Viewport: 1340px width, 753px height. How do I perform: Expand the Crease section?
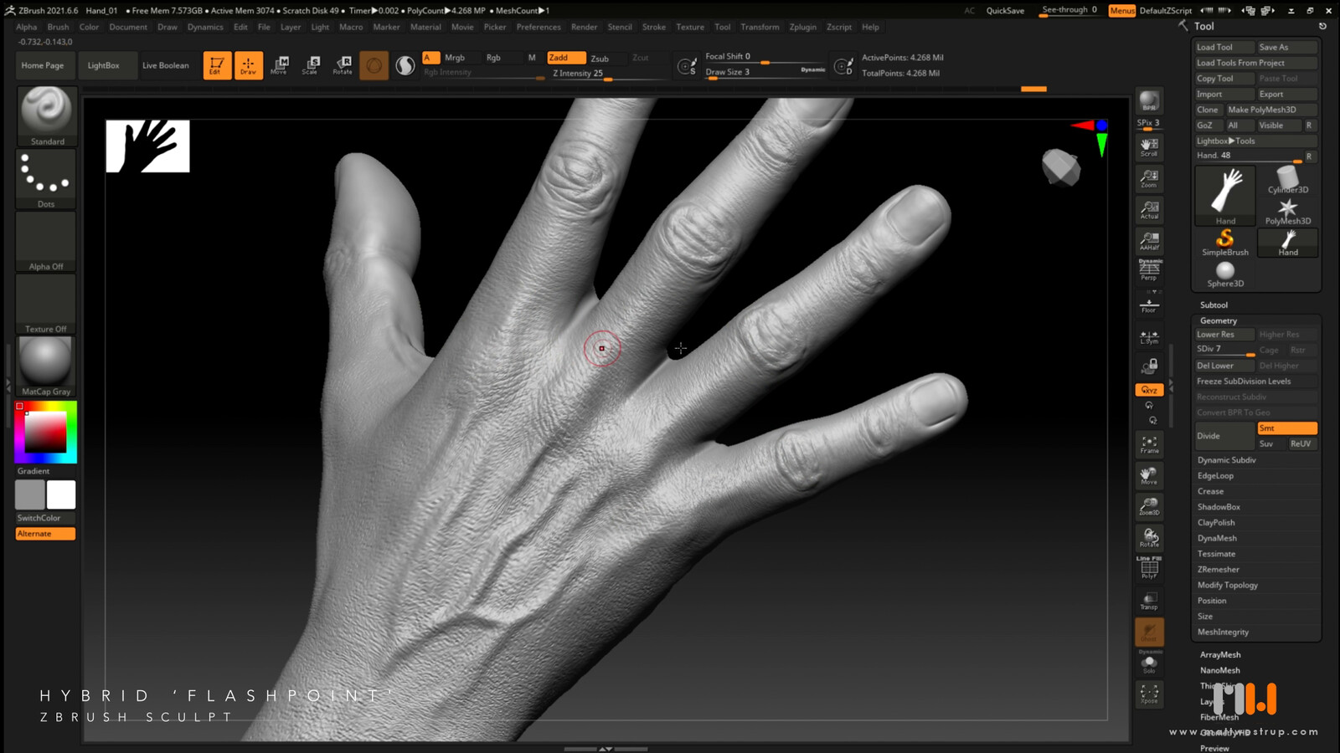1210,491
